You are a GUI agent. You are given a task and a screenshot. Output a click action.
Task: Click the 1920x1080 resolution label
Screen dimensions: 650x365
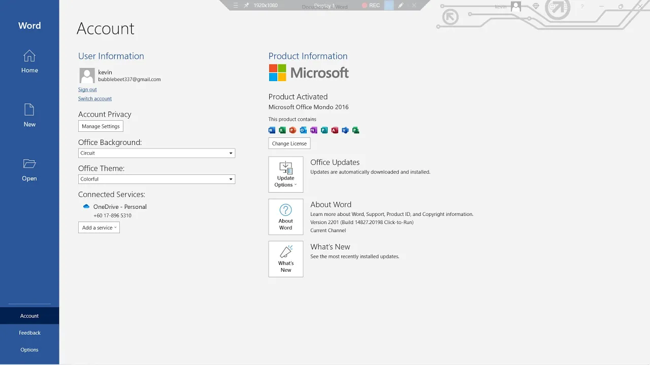pyautogui.click(x=266, y=6)
